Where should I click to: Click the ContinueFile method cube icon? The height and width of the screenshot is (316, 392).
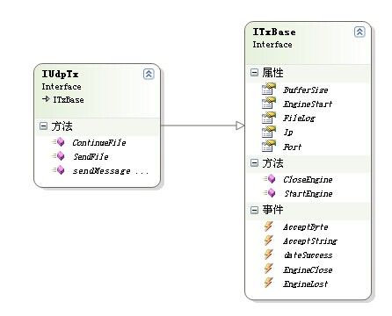click(x=59, y=142)
